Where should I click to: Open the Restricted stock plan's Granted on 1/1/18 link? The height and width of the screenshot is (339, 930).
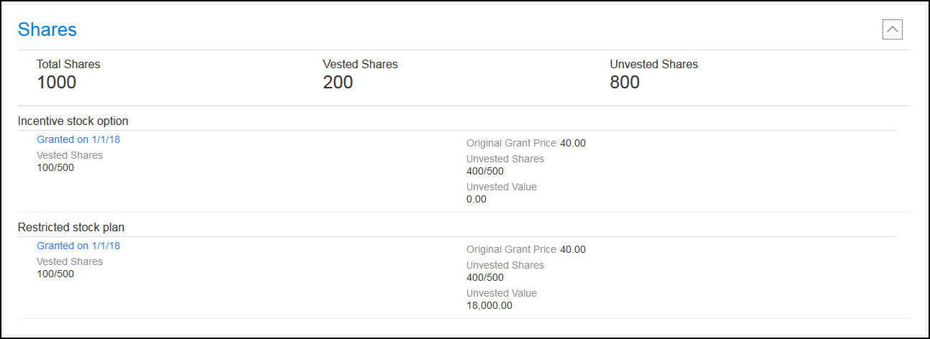click(x=78, y=246)
